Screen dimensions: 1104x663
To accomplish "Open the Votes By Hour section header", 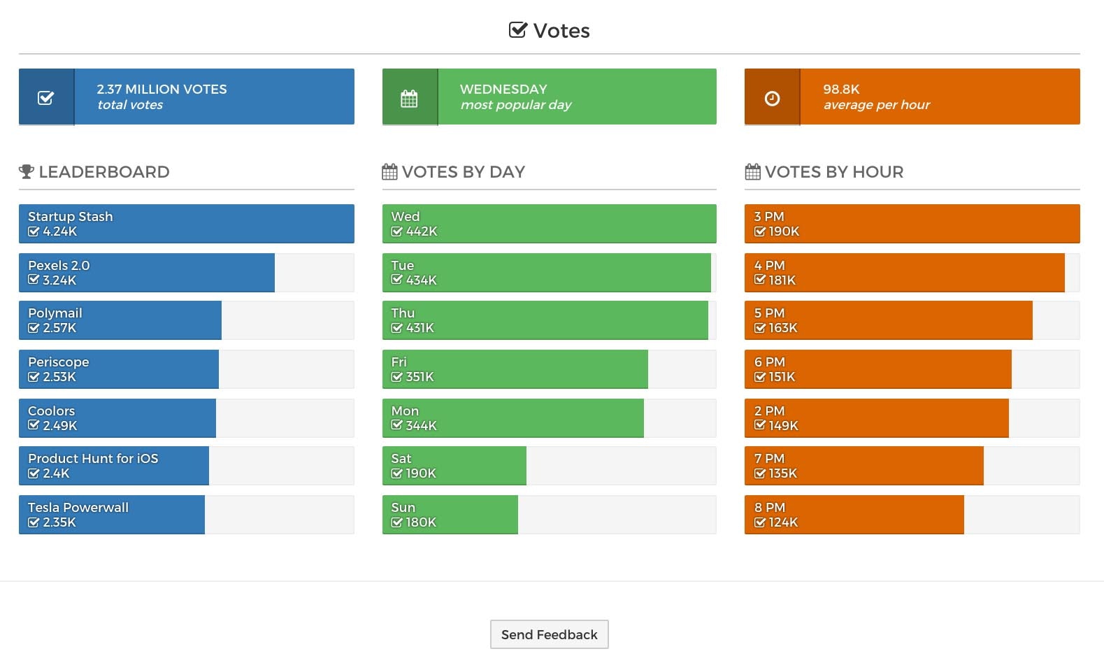I will (x=834, y=171).
